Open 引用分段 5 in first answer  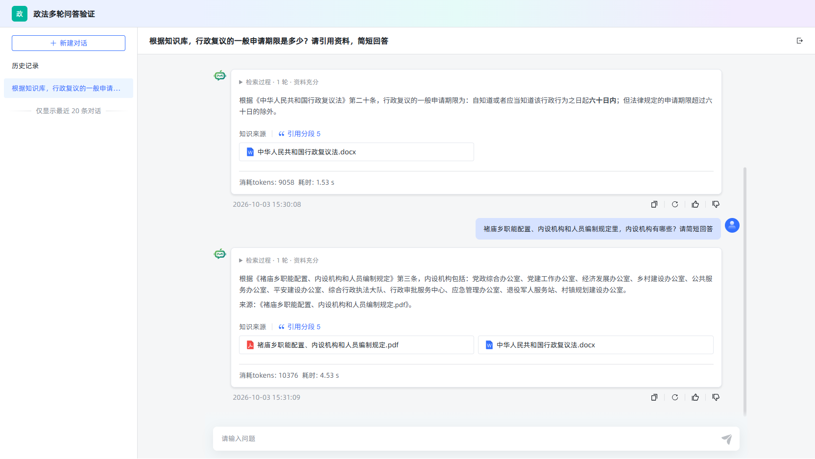[x=299, y=134]
